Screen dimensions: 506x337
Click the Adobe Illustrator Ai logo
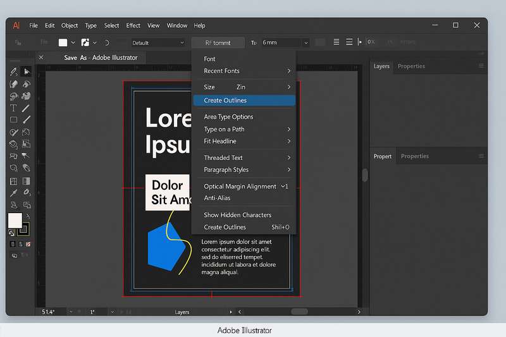(x=16, y=25)
